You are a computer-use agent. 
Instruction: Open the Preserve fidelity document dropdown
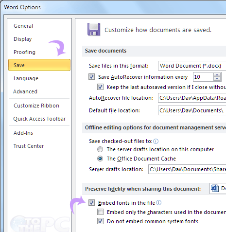218,188
